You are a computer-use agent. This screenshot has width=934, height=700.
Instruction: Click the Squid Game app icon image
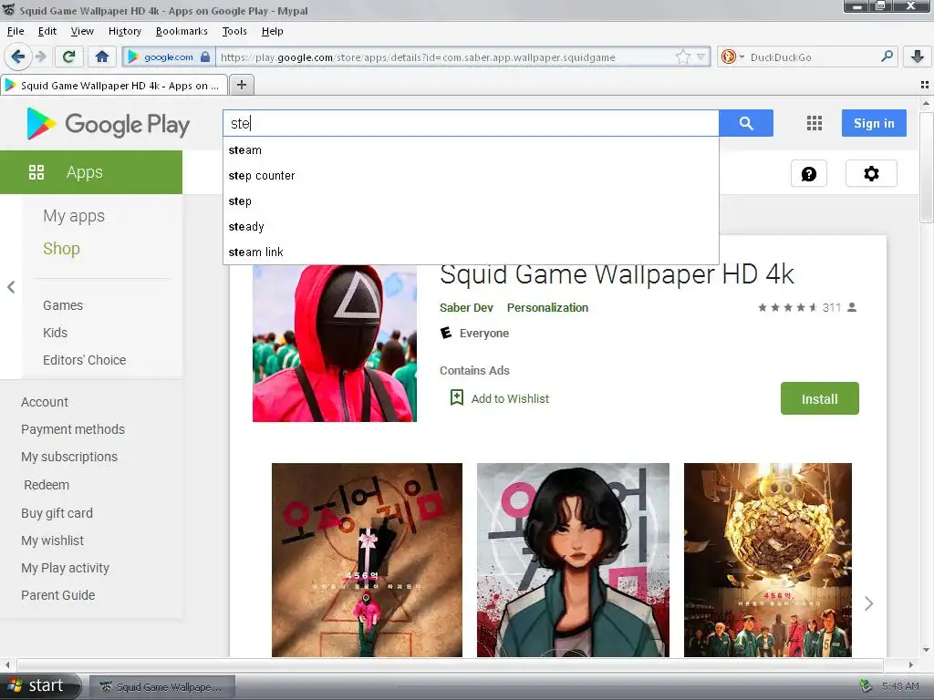(334, 344)
